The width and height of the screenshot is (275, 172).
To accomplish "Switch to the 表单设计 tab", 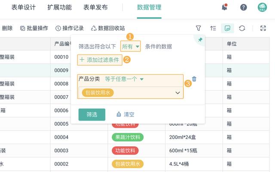I will (24, 7).
